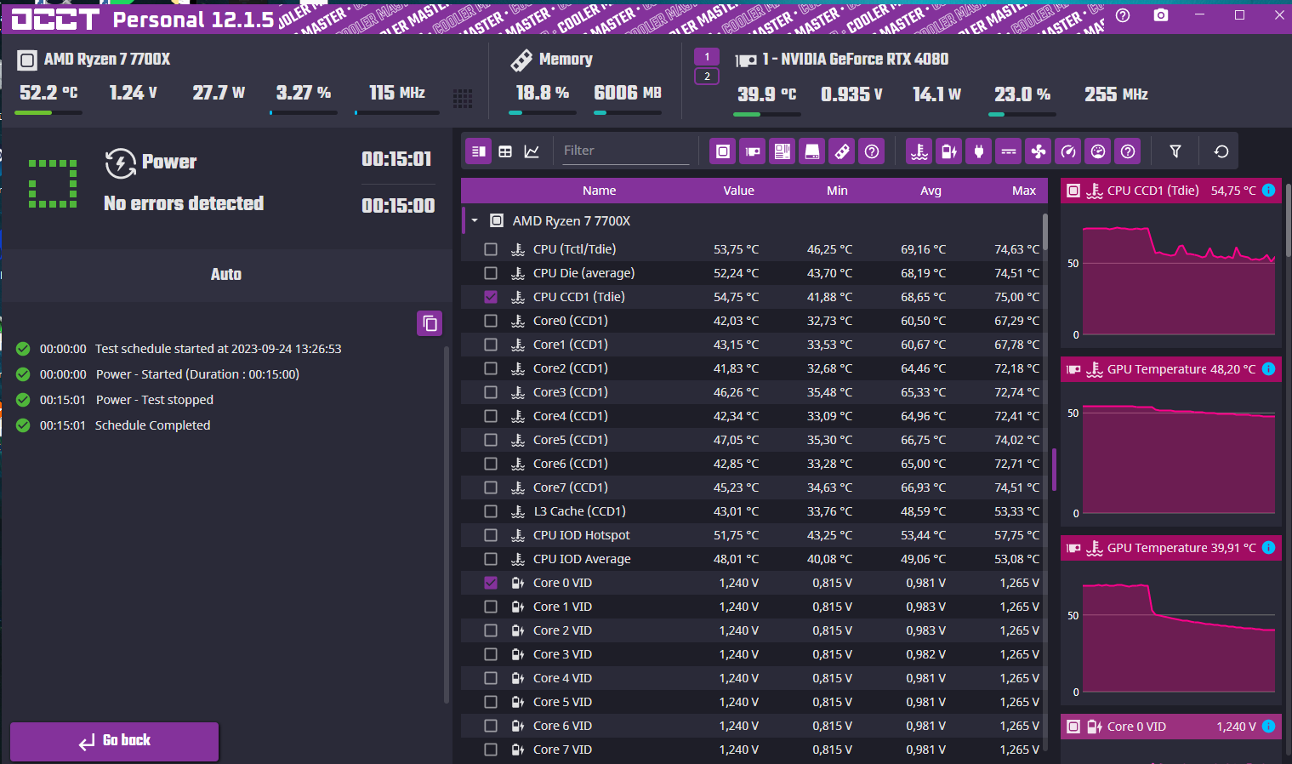
Task: Switch to the list view layout icon
Action: [479, 151]
